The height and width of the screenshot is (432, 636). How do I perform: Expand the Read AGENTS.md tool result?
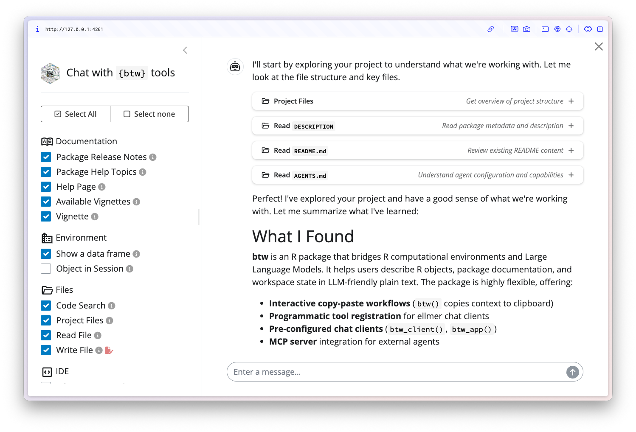click(571, 175)
